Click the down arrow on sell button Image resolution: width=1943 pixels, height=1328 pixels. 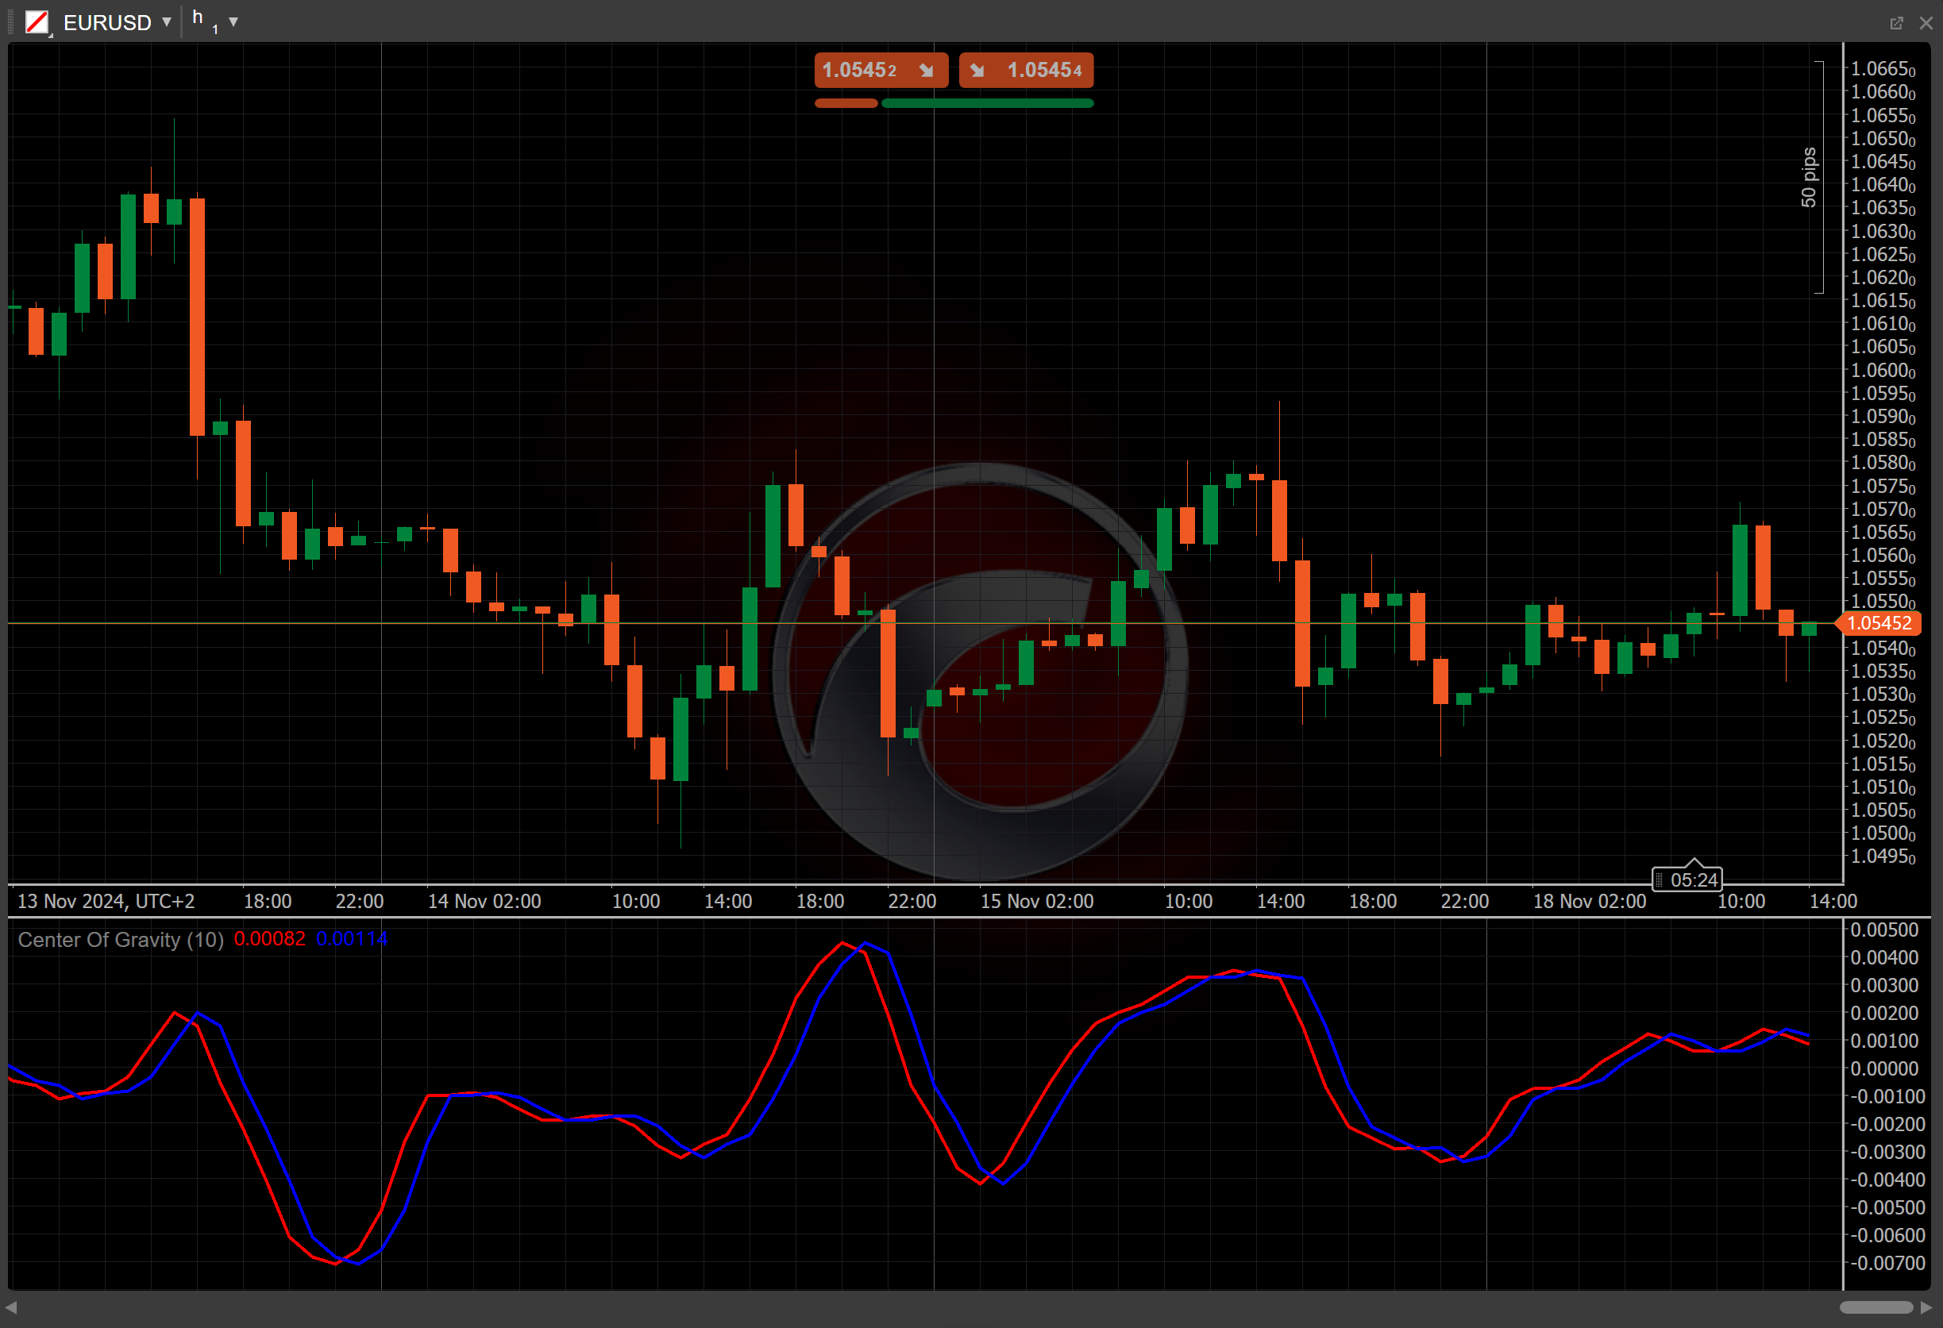(x=926, y=70)
